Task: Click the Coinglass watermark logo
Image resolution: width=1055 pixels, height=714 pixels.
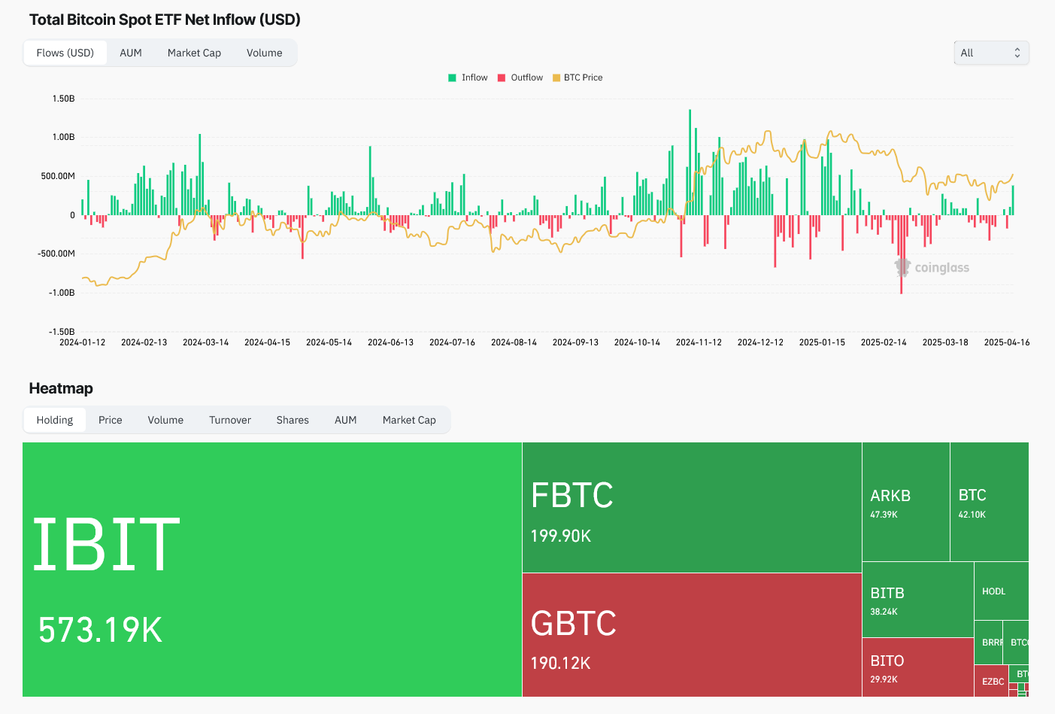Action: [x=932, y=267]
